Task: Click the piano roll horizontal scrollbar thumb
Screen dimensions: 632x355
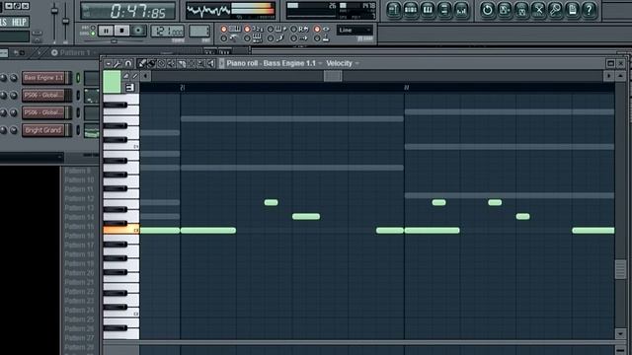Action: [x=333, y=76]
